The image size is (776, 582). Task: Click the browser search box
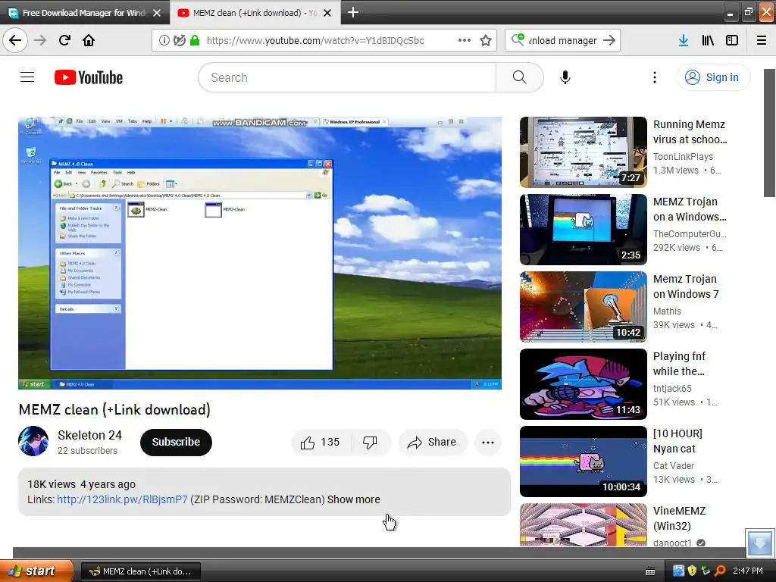coord(562,41)
